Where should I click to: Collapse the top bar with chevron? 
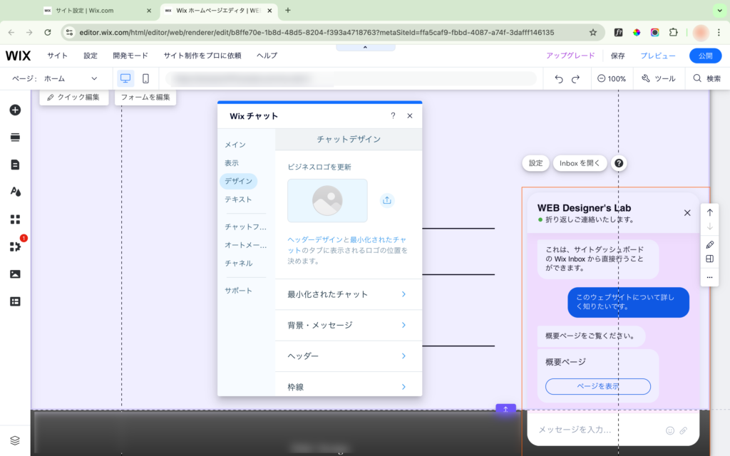coord(366,48)
